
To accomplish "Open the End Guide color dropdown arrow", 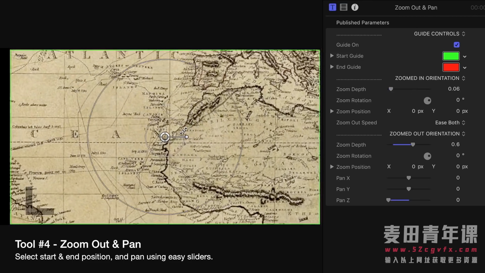I will (465, 68).
